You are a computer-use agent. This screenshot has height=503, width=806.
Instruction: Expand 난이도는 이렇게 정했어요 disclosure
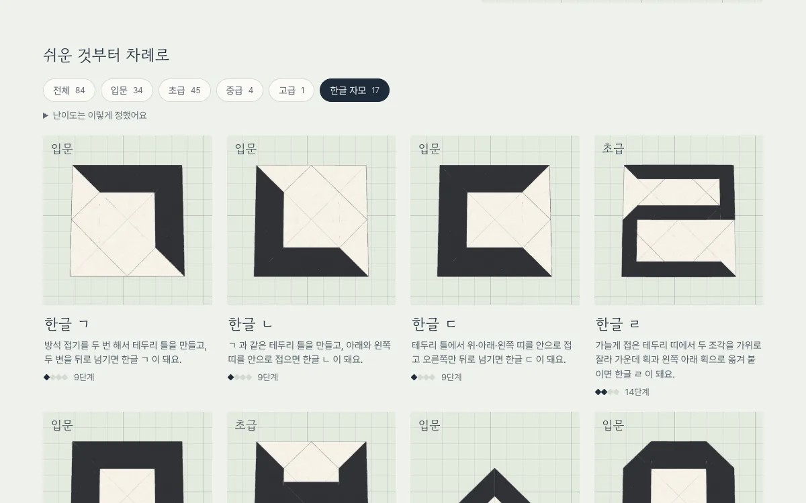95,115
